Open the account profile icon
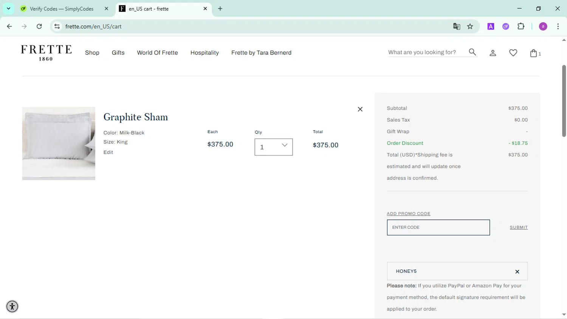Viewport: 567px width, 319px height. pos(493,53)
